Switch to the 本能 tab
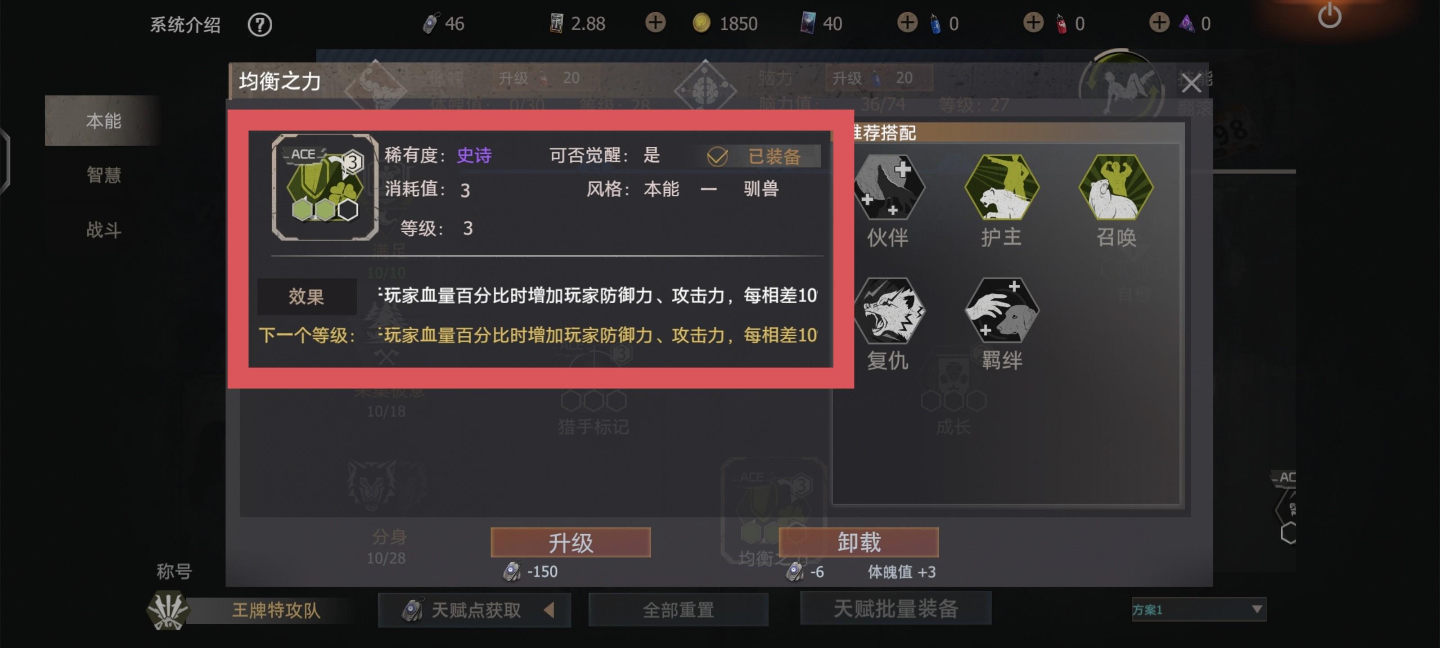The image size is (1440, 648). (x=103, y=121)
